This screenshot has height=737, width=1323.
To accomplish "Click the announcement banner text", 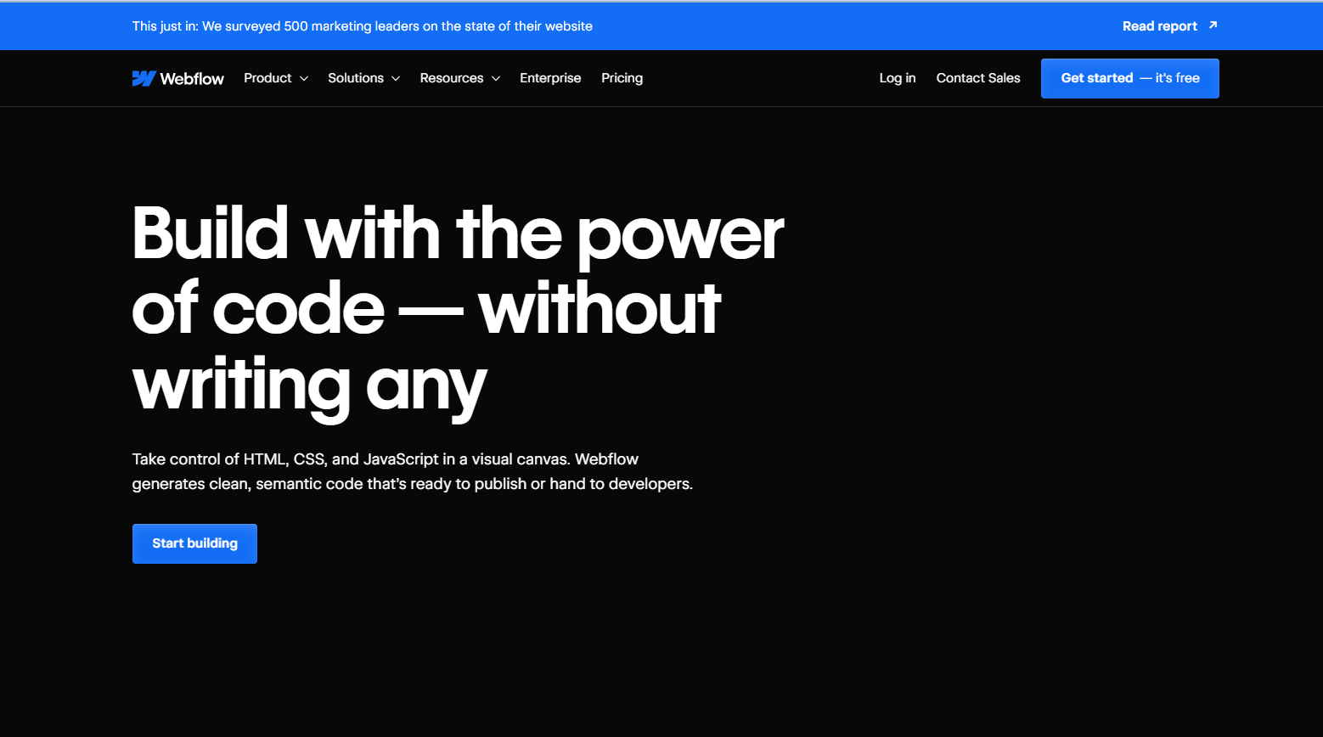I will [361, 25].
